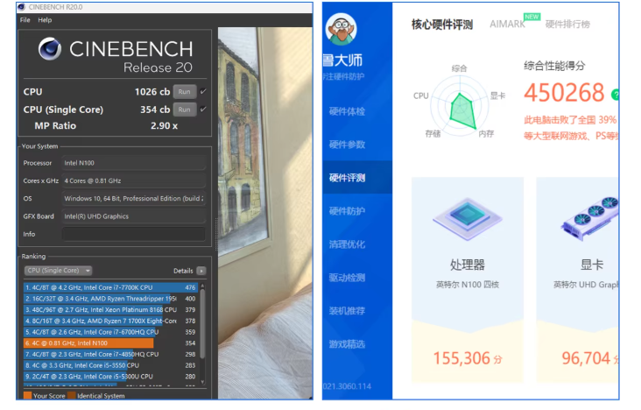
Task: Select ranking row Intel Core i5-5300U CPU
Action: [110, 377]
